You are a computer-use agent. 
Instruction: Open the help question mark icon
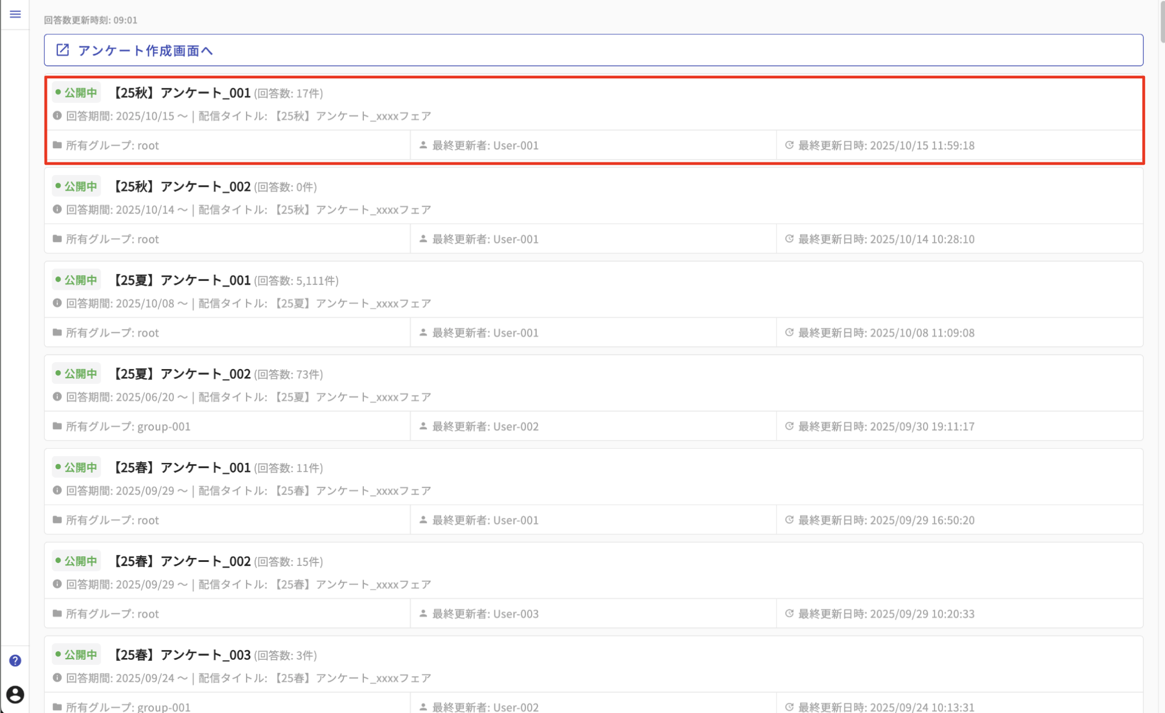(15, 660)
